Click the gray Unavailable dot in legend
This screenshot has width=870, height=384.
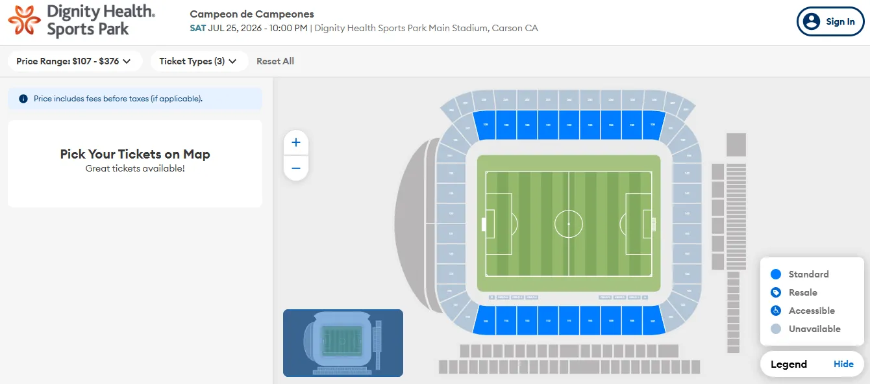[x=775, y=329]
